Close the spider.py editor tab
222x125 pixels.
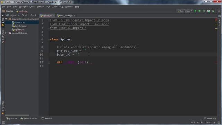(x=53, y=15)
